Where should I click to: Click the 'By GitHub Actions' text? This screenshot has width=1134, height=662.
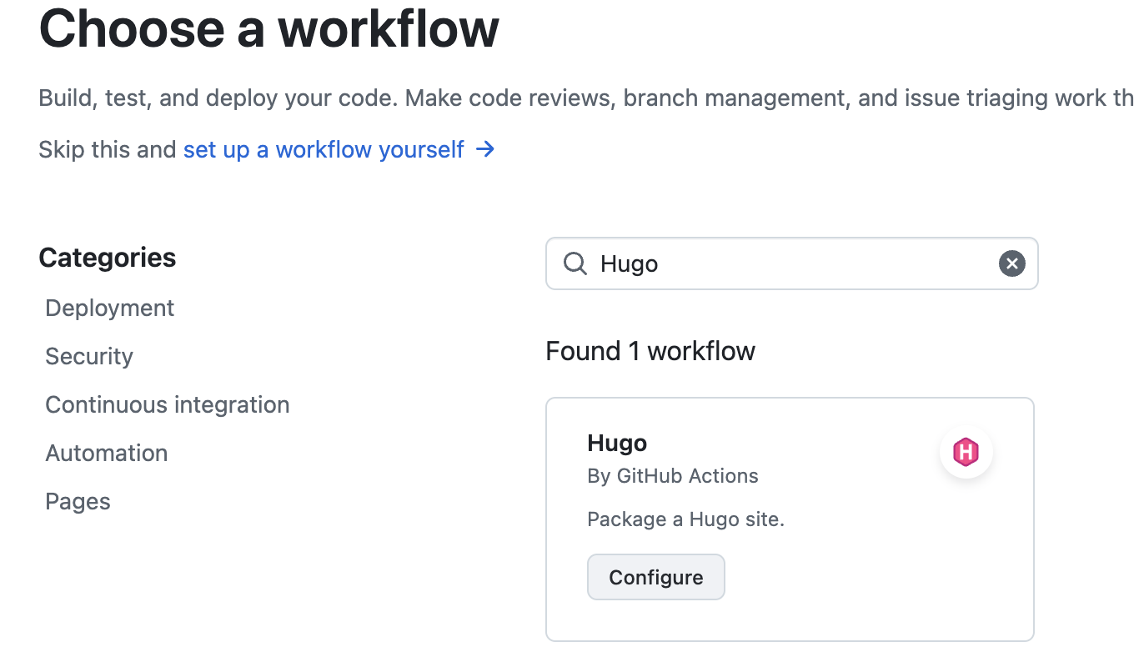[x=673, y=476]
